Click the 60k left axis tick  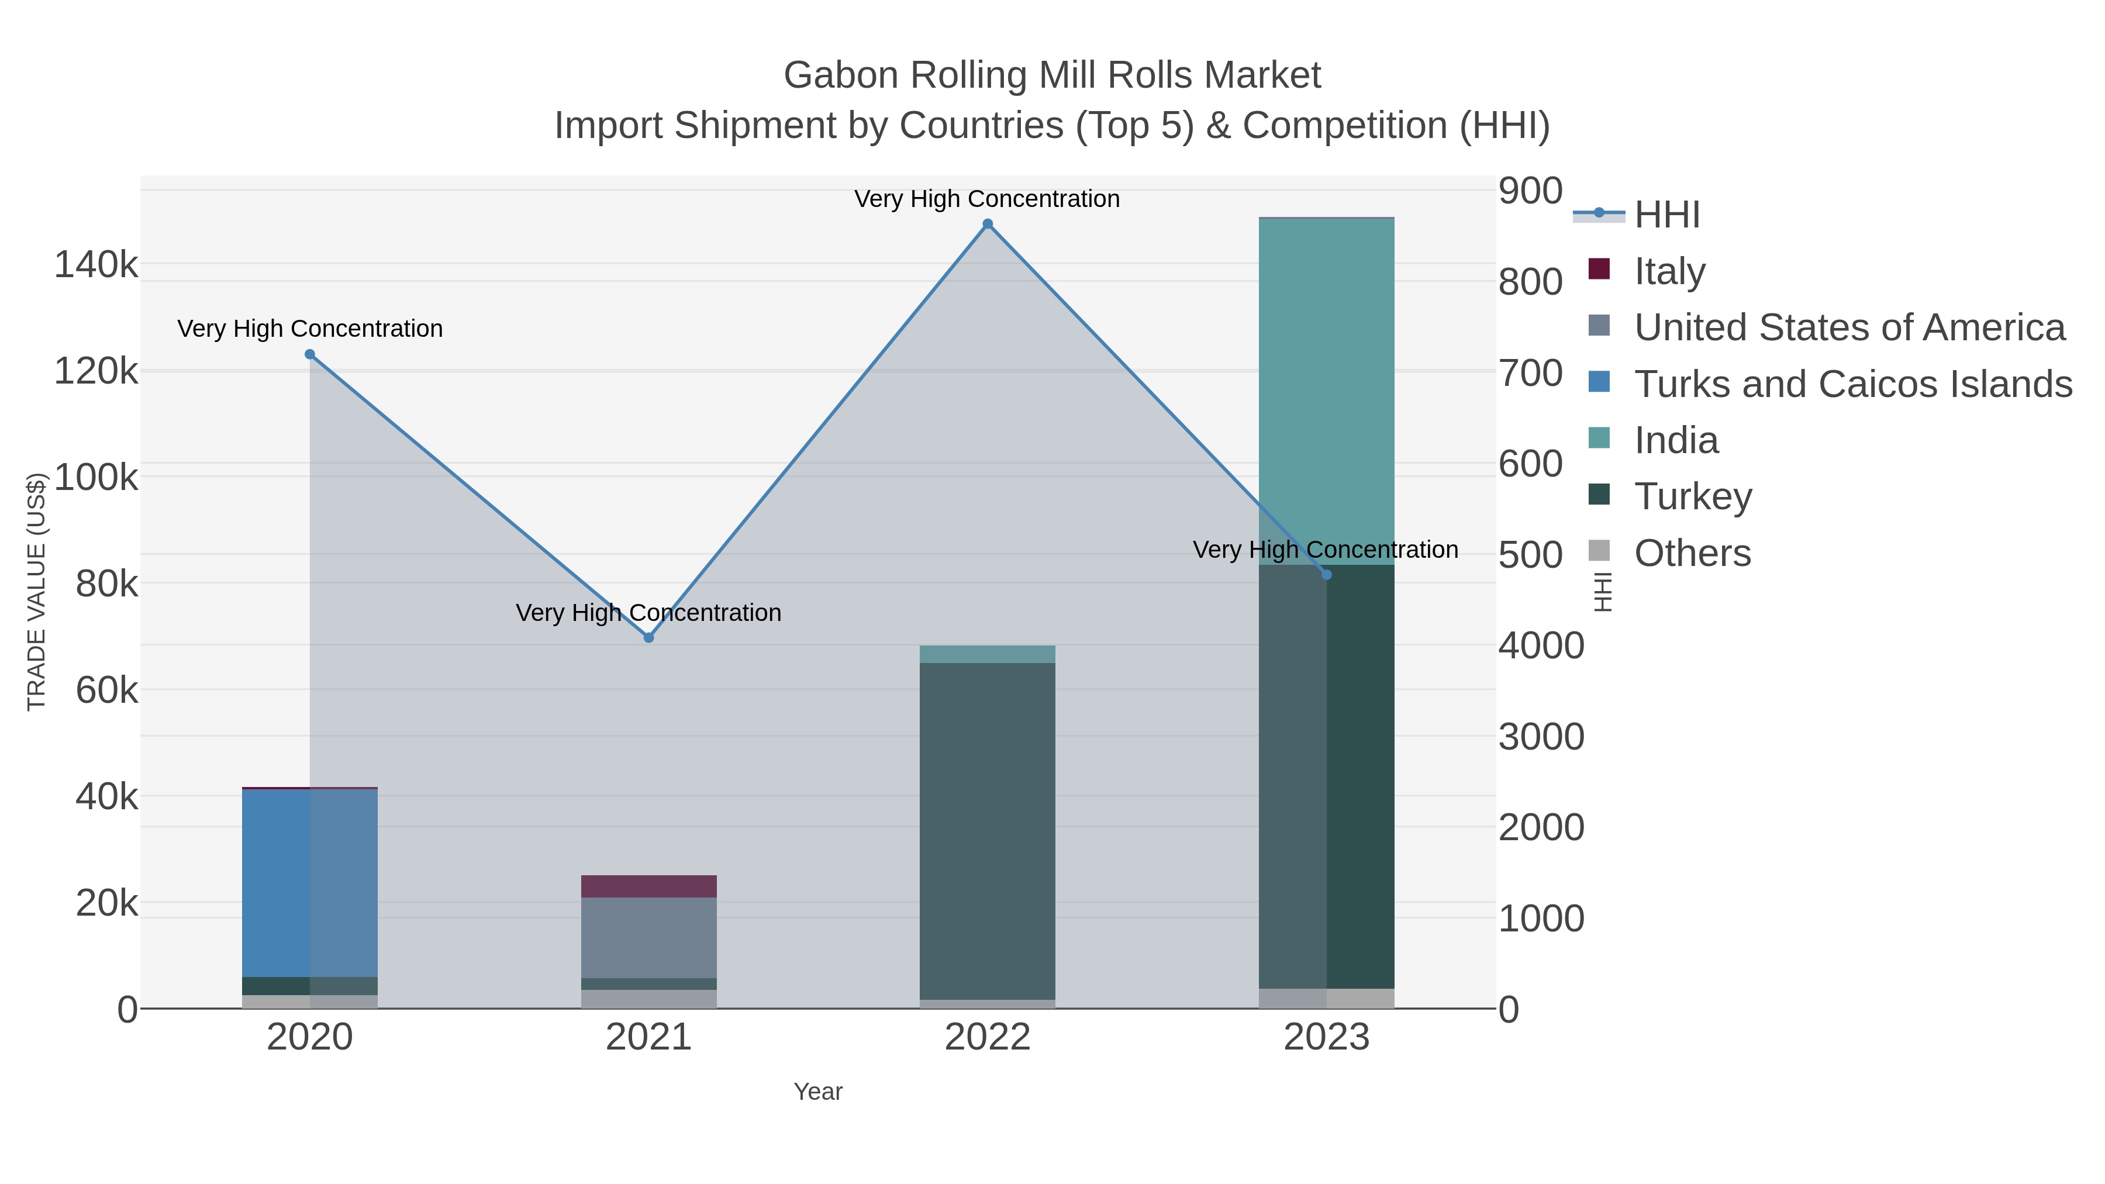pos(107,691)
